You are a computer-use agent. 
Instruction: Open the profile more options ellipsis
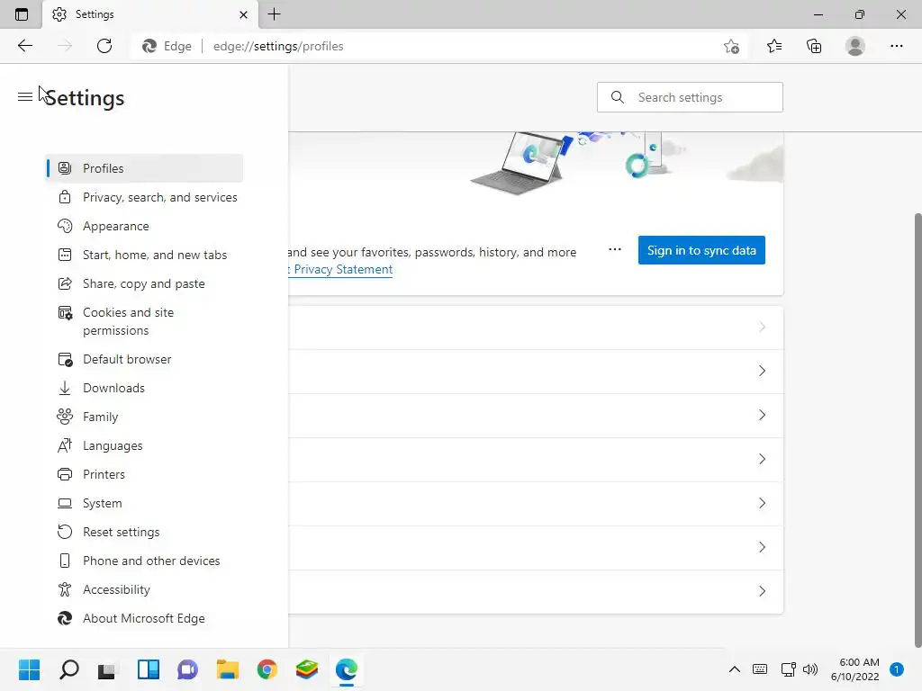pos(614,250)
